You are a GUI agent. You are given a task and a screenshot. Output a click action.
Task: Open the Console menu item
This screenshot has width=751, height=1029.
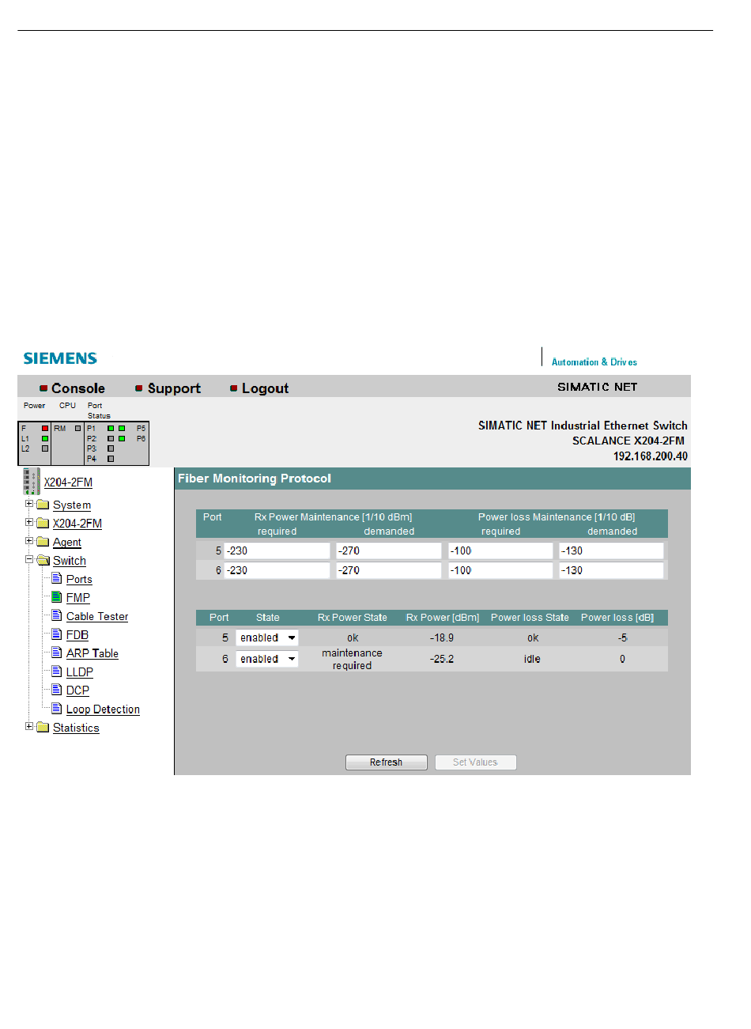point(77,388)
